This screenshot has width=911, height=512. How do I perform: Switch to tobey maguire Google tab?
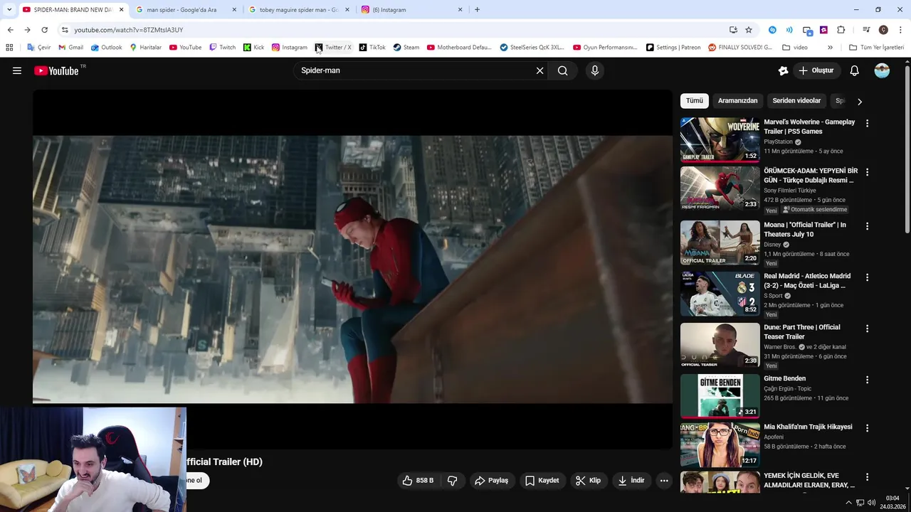click(x=298, y=10)
